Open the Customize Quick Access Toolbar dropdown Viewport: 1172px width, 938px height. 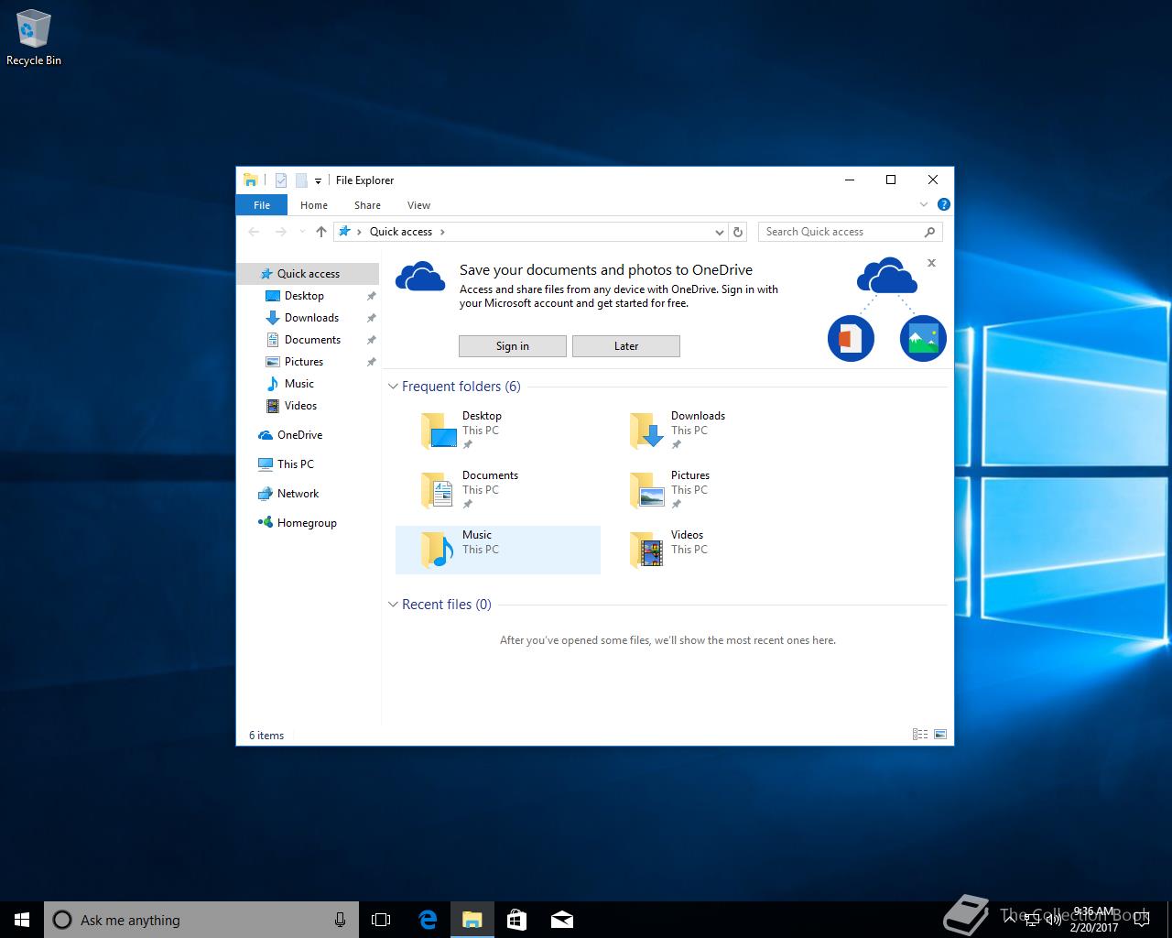coord(318,181)
